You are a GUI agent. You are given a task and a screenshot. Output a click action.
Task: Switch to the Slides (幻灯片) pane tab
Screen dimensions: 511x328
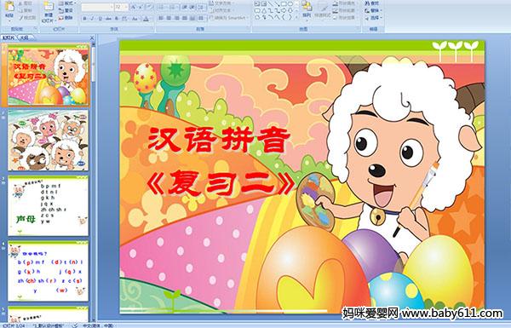pos(9,37)
